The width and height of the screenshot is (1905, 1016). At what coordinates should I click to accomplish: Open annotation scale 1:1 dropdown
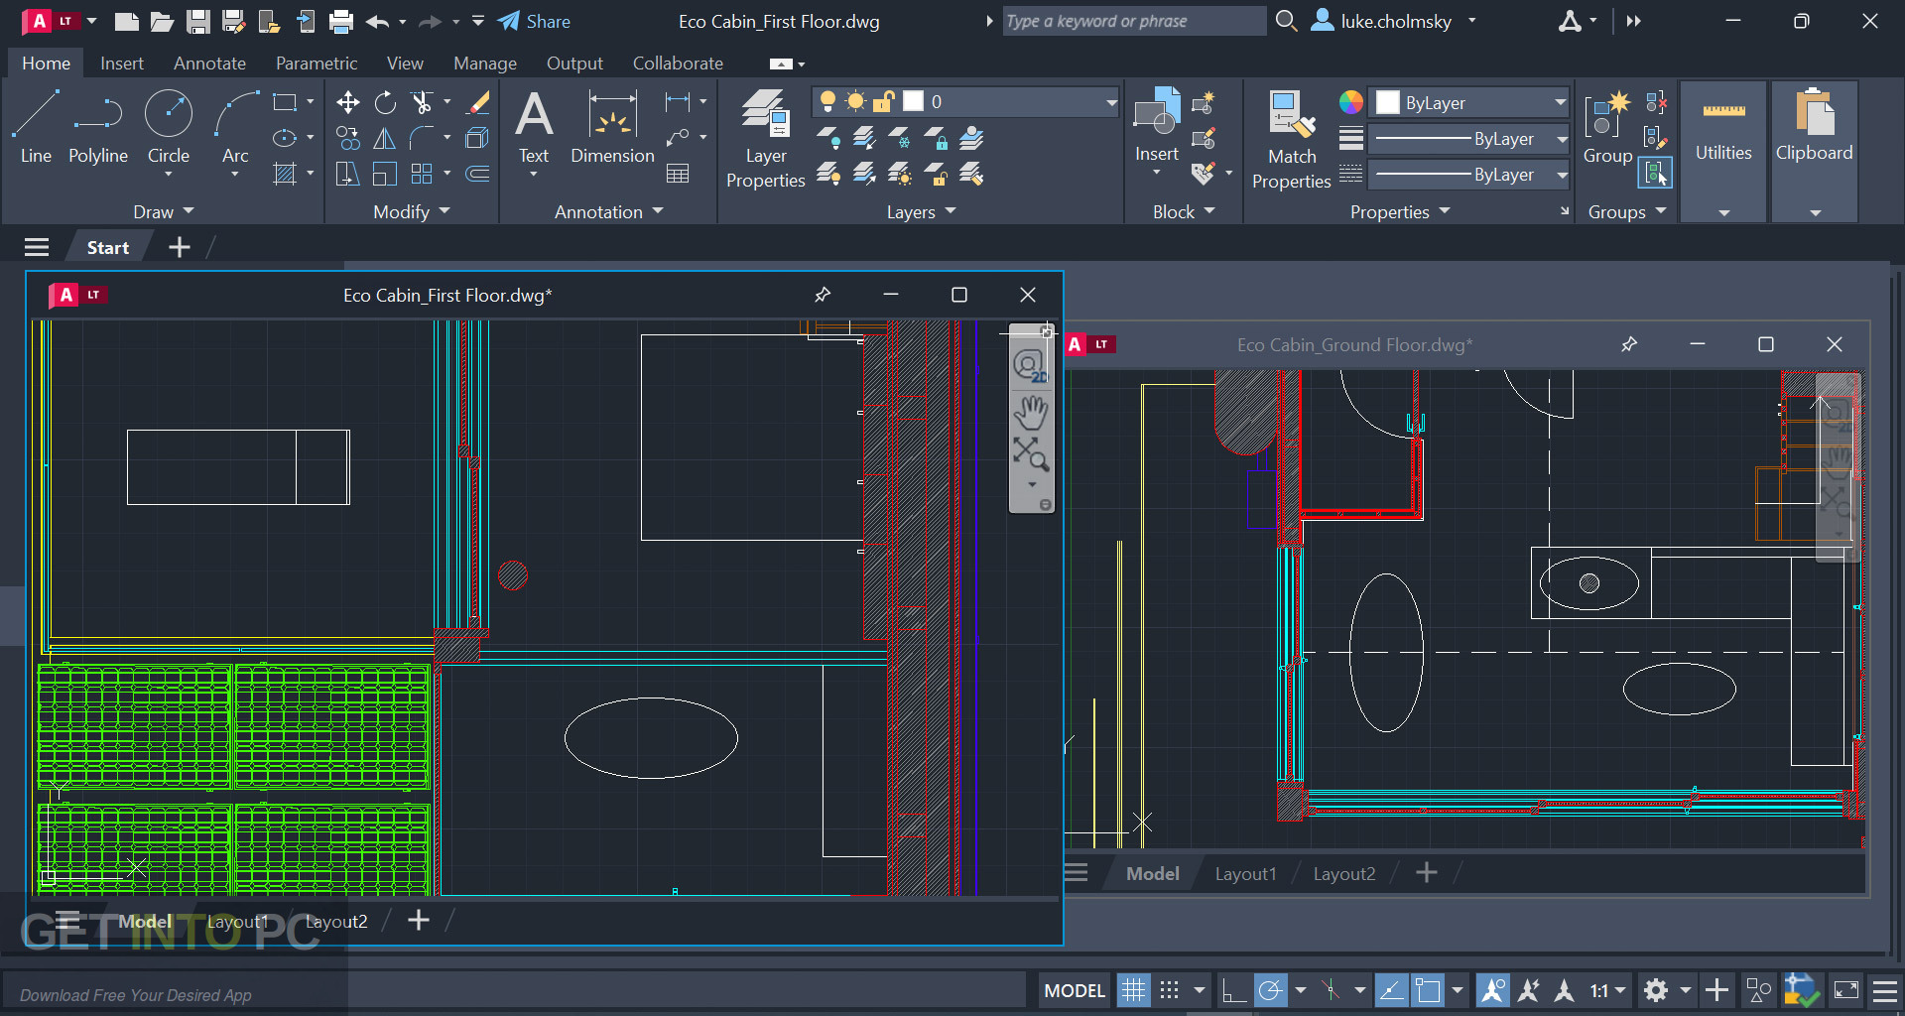click(x=1608, y=990)
